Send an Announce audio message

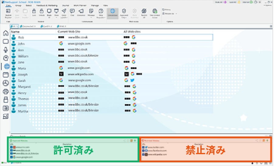[x=81, y=12]
